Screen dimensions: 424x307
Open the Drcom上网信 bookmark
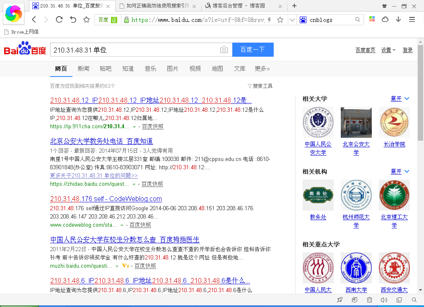tap(22, 32)
